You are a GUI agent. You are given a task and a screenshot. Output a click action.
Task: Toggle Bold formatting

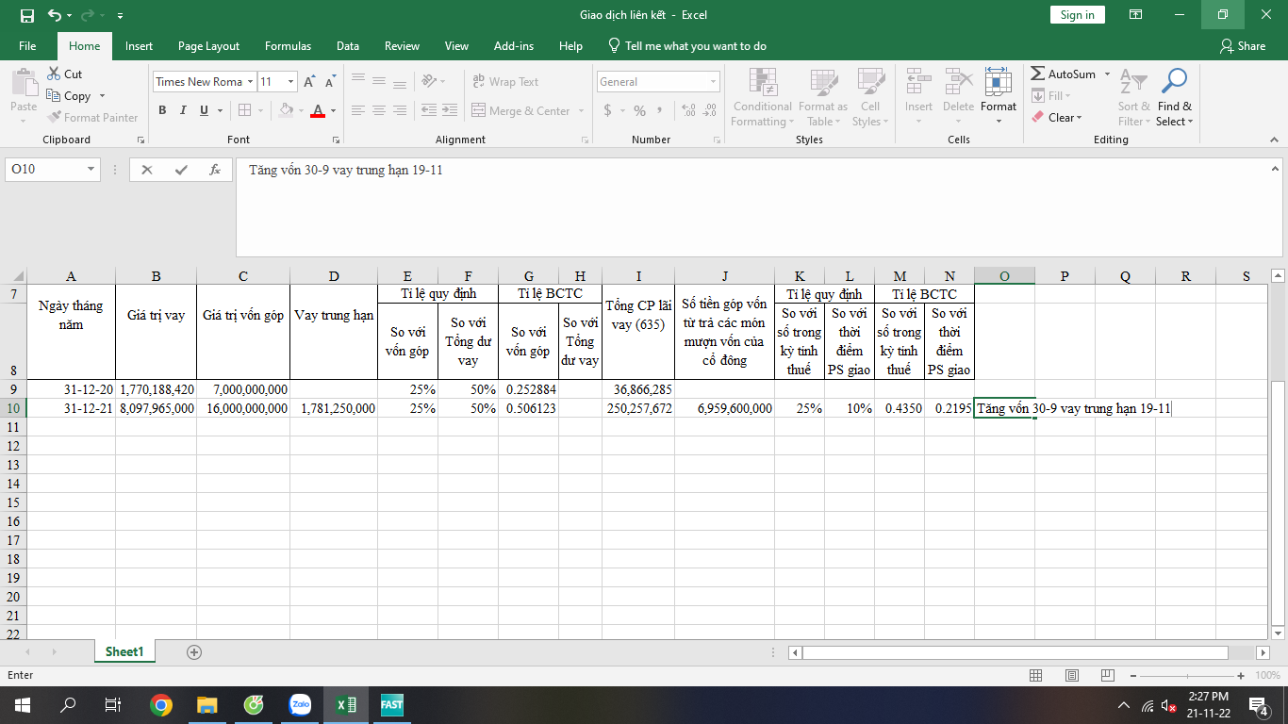(161, 110)
